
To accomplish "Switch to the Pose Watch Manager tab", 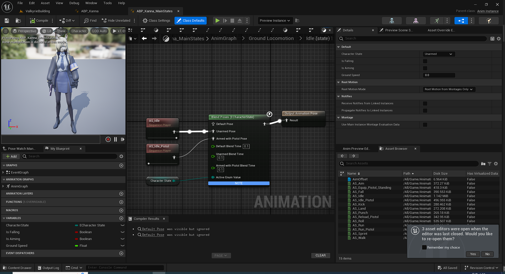I will pos(19,149).
